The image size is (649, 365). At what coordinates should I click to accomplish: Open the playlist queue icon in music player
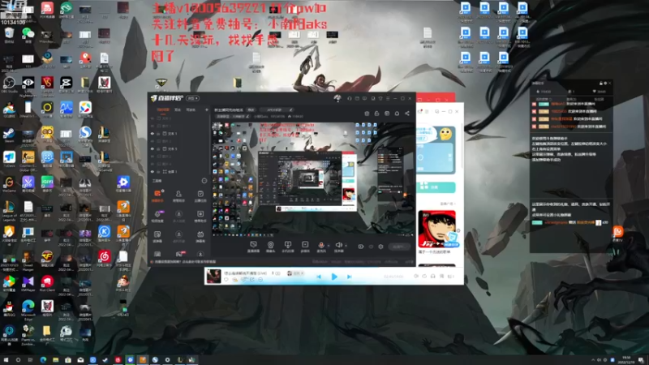[x=451, y=276]
